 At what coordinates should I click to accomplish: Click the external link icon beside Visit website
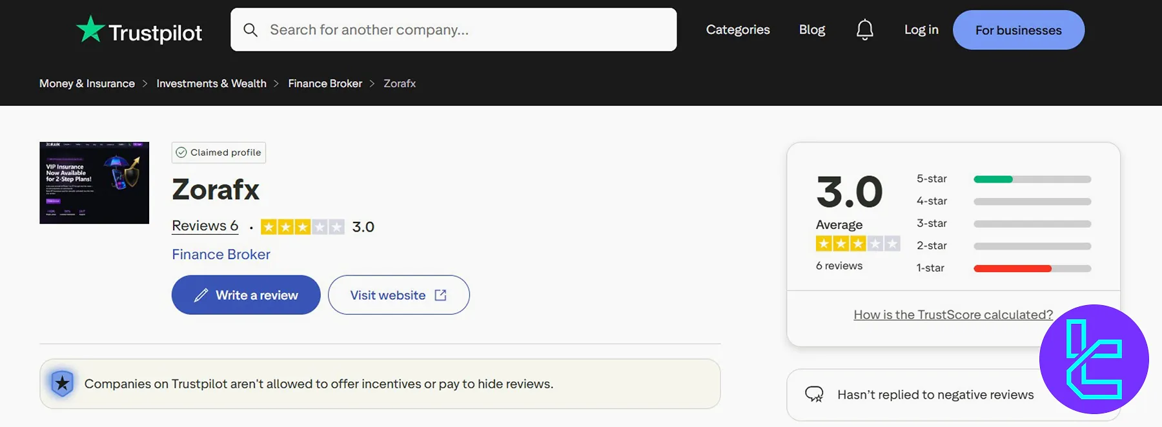coord(440,294)
